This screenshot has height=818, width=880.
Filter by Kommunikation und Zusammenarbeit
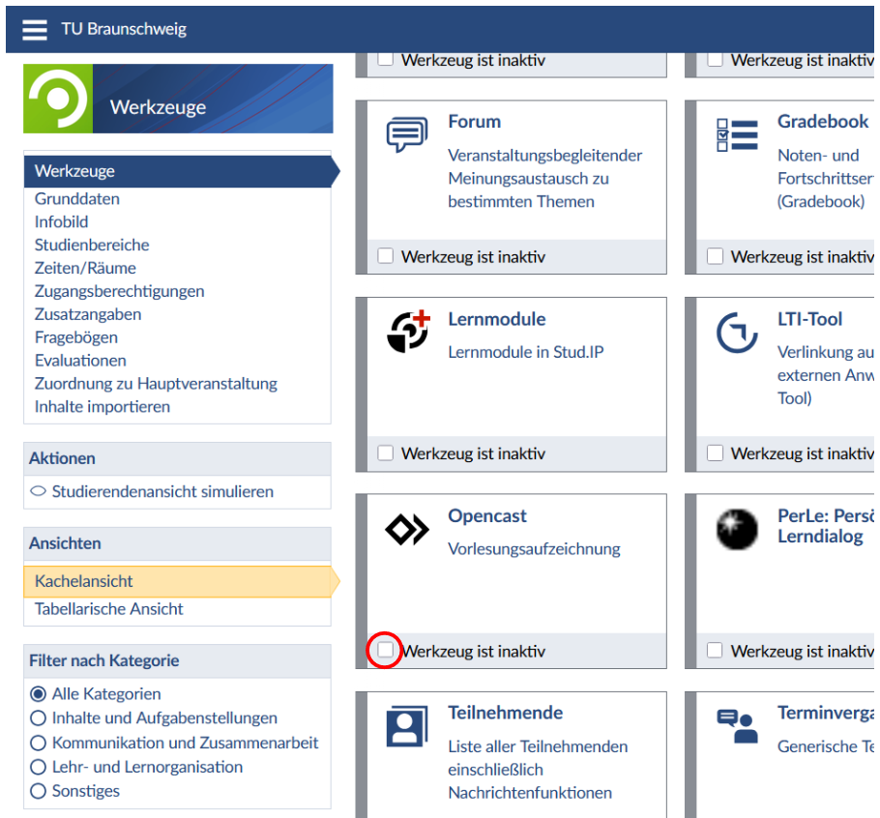(x=38, y=743)
